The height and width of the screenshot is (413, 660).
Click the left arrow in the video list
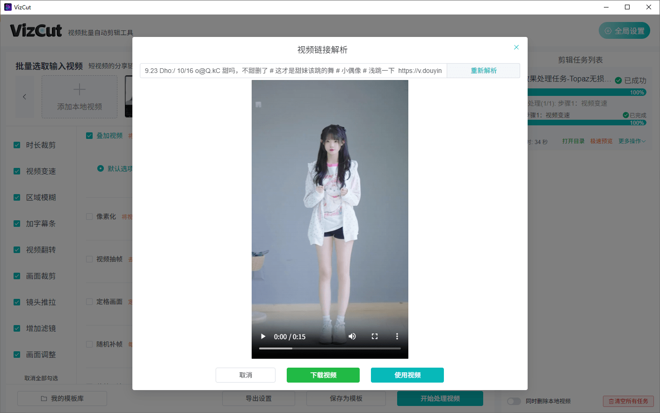pos(25,97)
